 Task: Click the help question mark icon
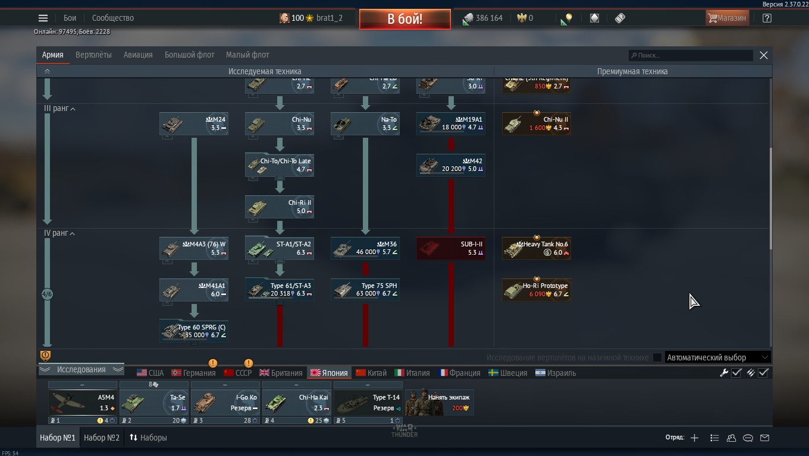click(x=767, y=18)
